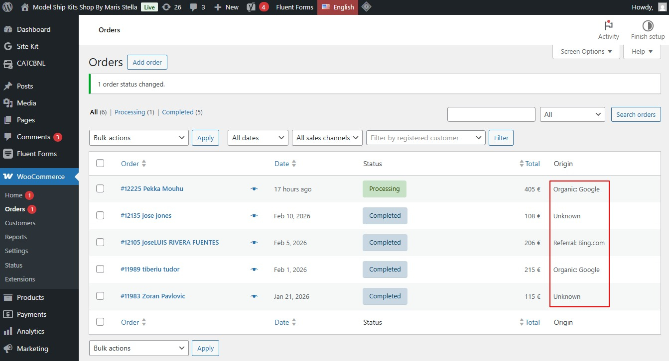Viewport: 669px width, 361px height.
Task: Open the top Bulk actions dropdown
Action: pos(138,138)
